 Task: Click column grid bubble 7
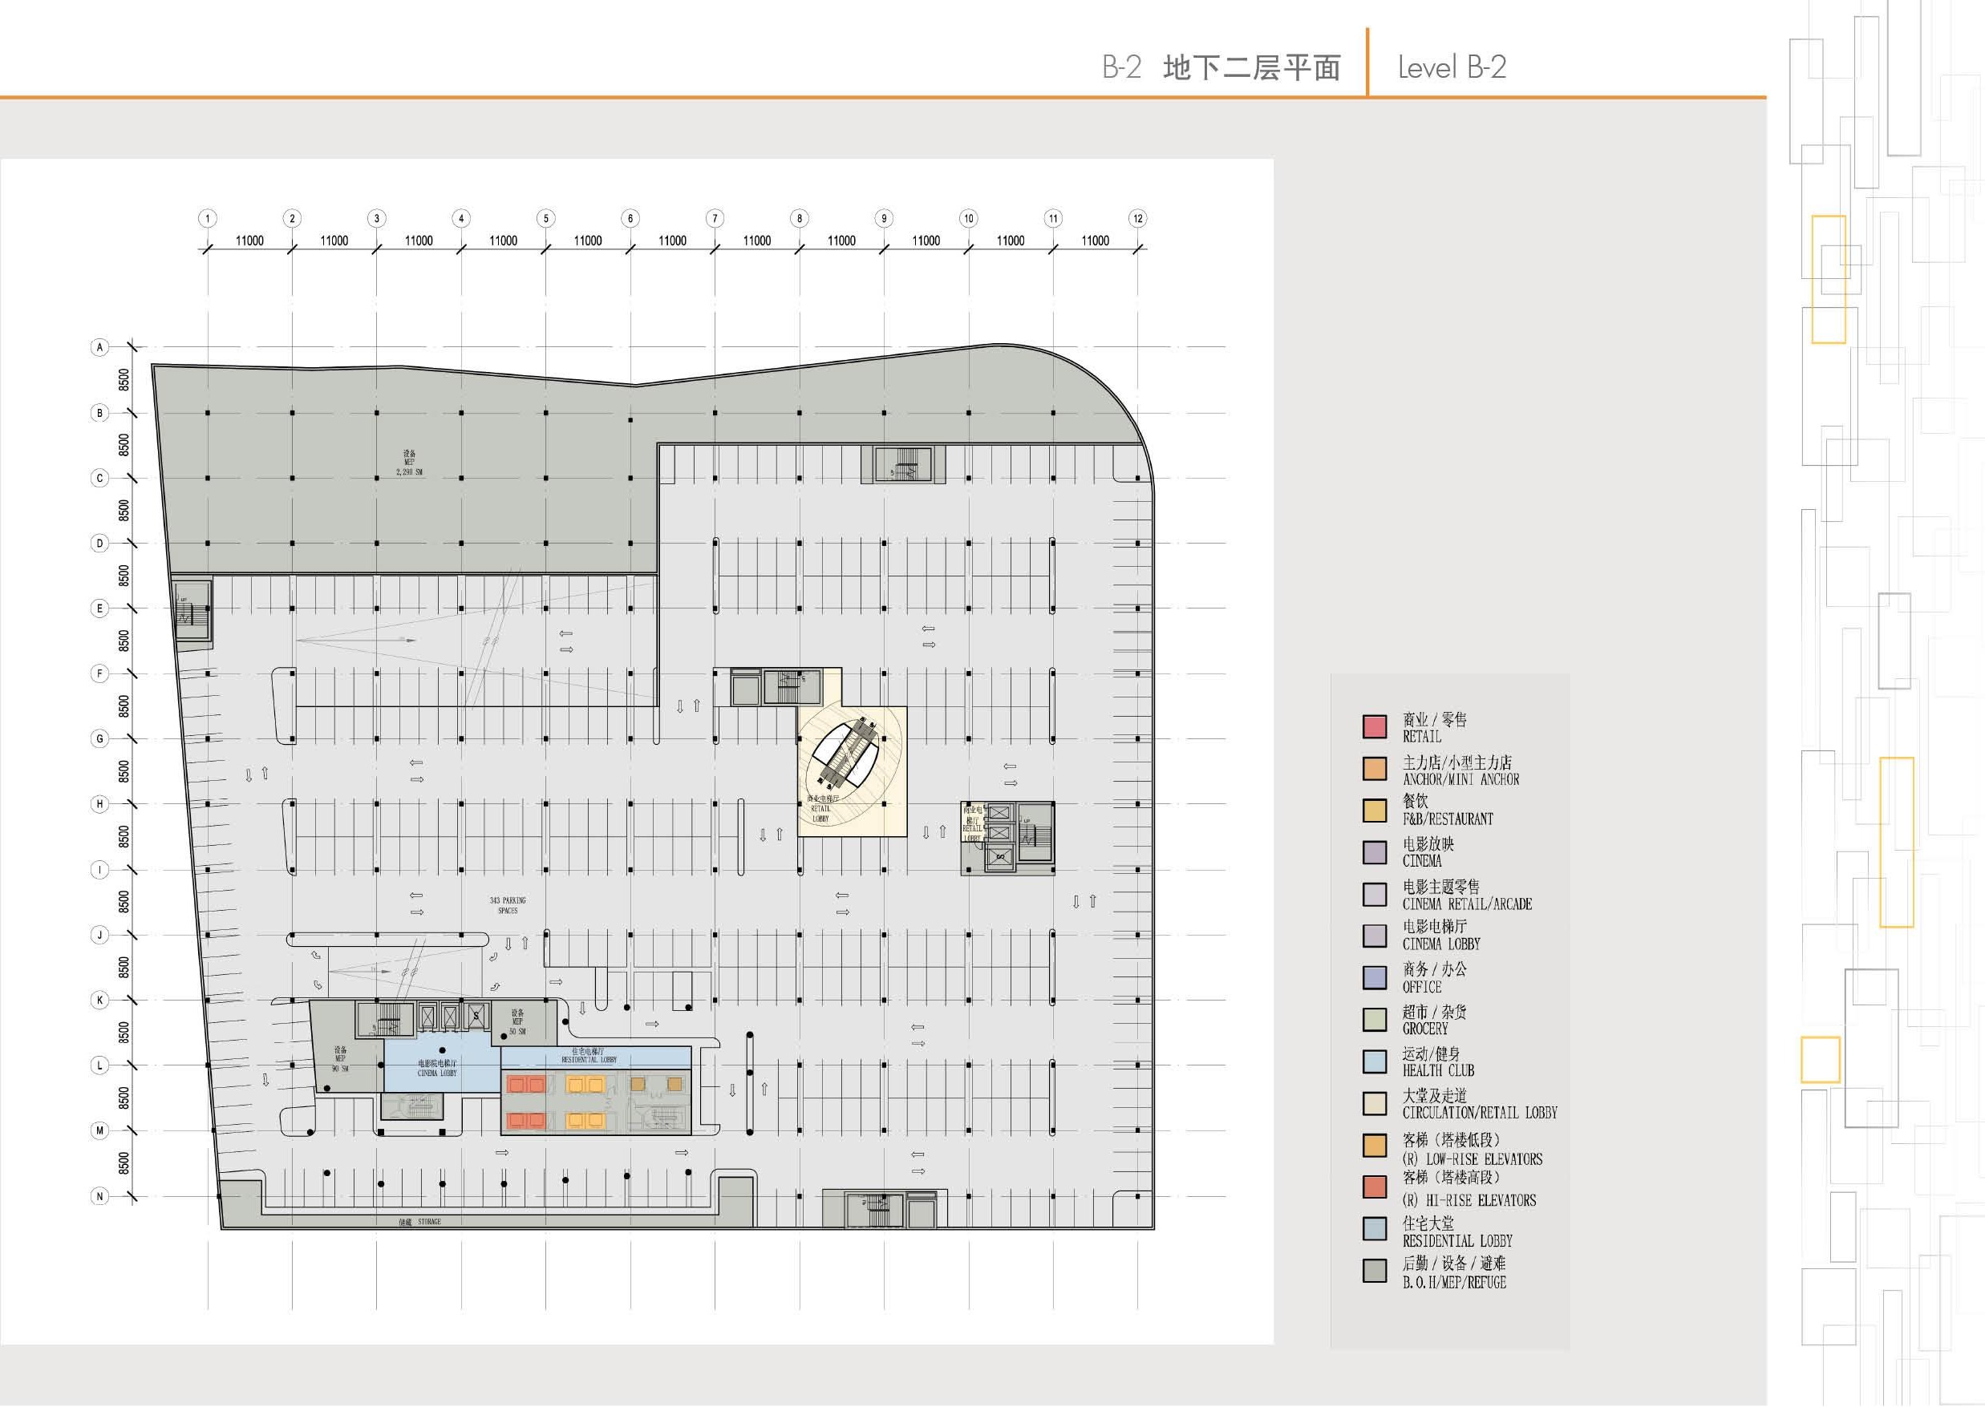click(715, 218)
